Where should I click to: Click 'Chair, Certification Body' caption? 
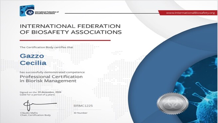(x=36, y=115)
